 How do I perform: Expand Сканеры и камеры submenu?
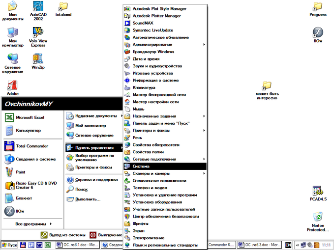(x=165, y=173)
